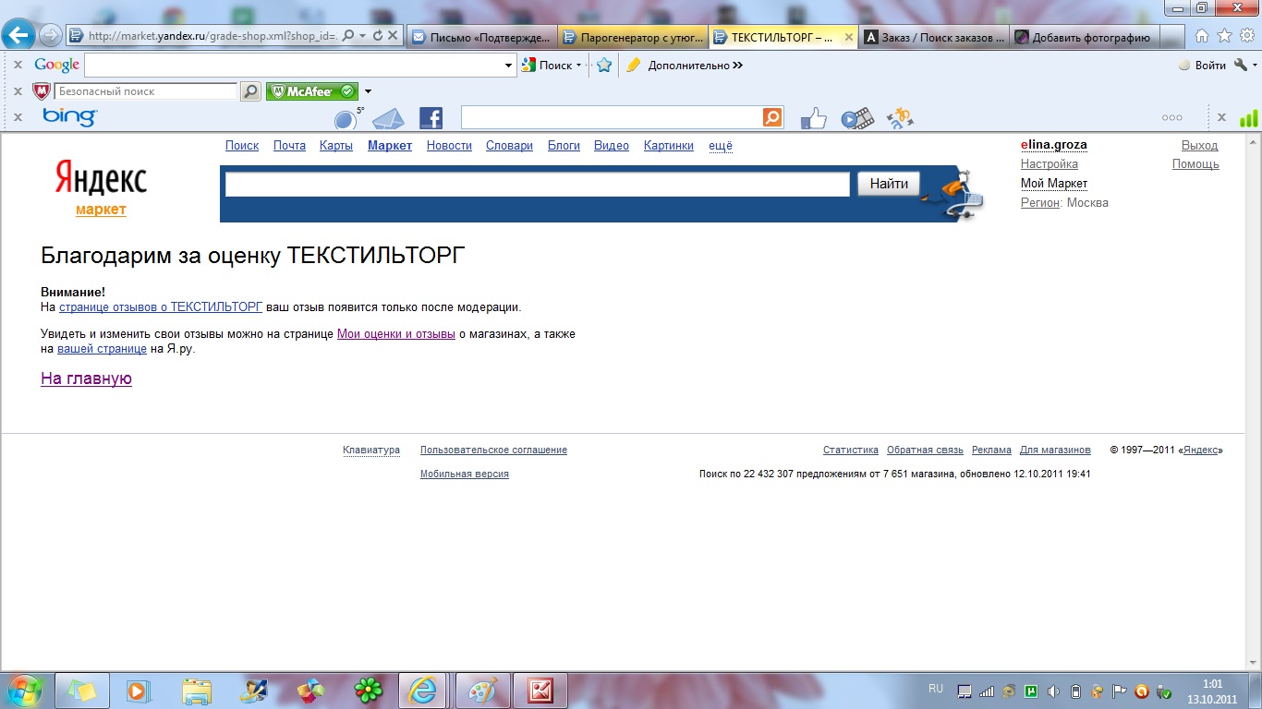Open Paint palette icon in taskbar
The width and height of the screenshot is (1262, 709).
point(482,691)
